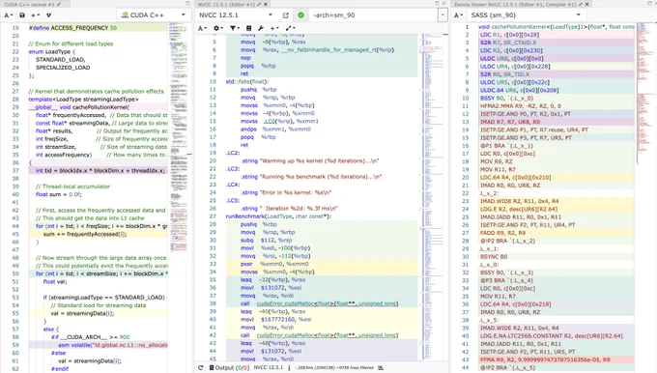Click the 'Warming up %s kernel' string line
The image size is (657, 373).
click(x=310, y=161)
